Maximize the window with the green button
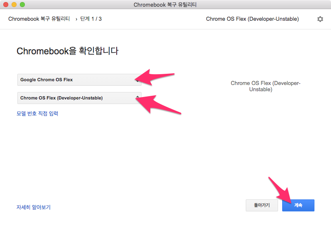This screenshot has width=331, height=228. coord(22,5)
